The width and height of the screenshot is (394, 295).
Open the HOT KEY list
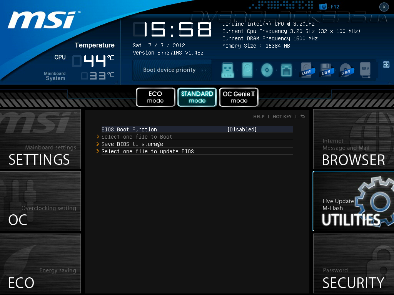282,117
